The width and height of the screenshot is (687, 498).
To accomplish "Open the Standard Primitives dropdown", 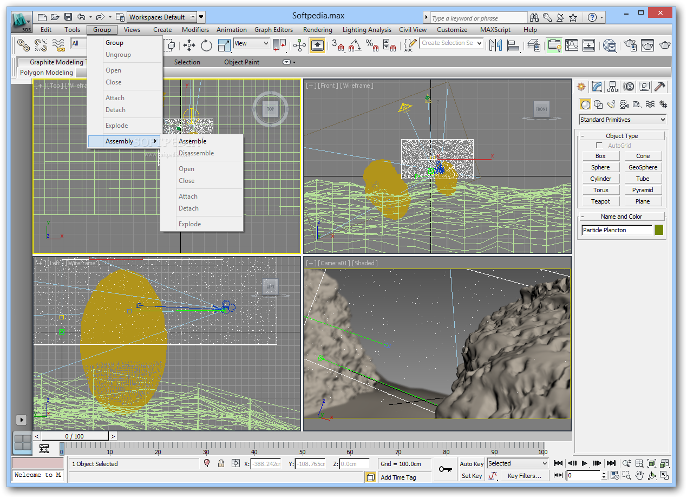I will pyautogui.click(x=623, y=120).
